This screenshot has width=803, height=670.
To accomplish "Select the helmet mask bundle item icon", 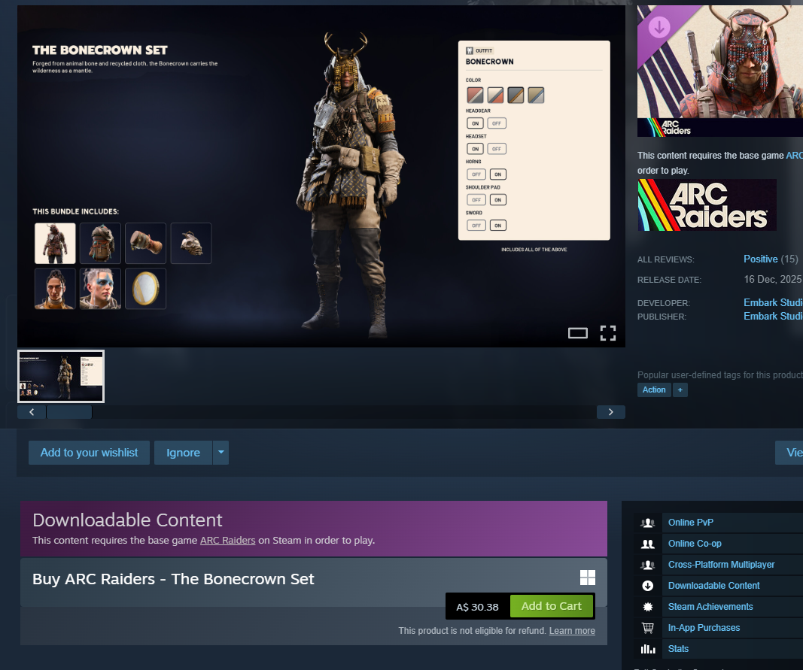I will [x=191, y=243].
